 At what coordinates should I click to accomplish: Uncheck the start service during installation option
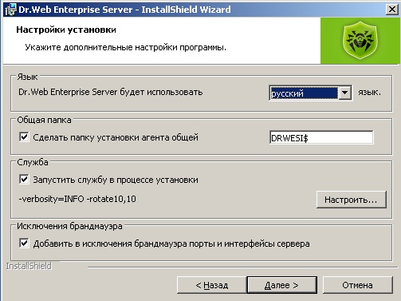point(24,180)
